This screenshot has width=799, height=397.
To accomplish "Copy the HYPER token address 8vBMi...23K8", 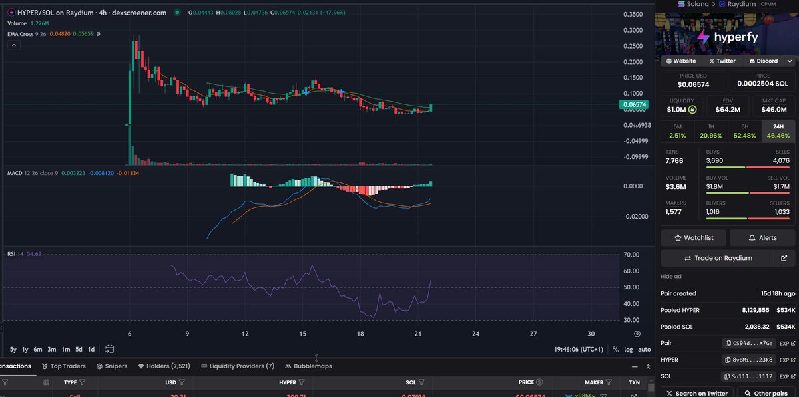I will coord(749,360).
